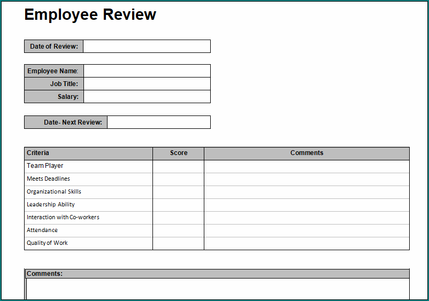Select the Attendance criteria cell

(88, 231)
